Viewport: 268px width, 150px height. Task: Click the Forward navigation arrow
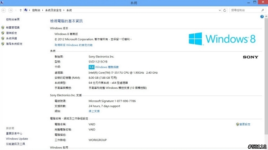tap(10, 10)
